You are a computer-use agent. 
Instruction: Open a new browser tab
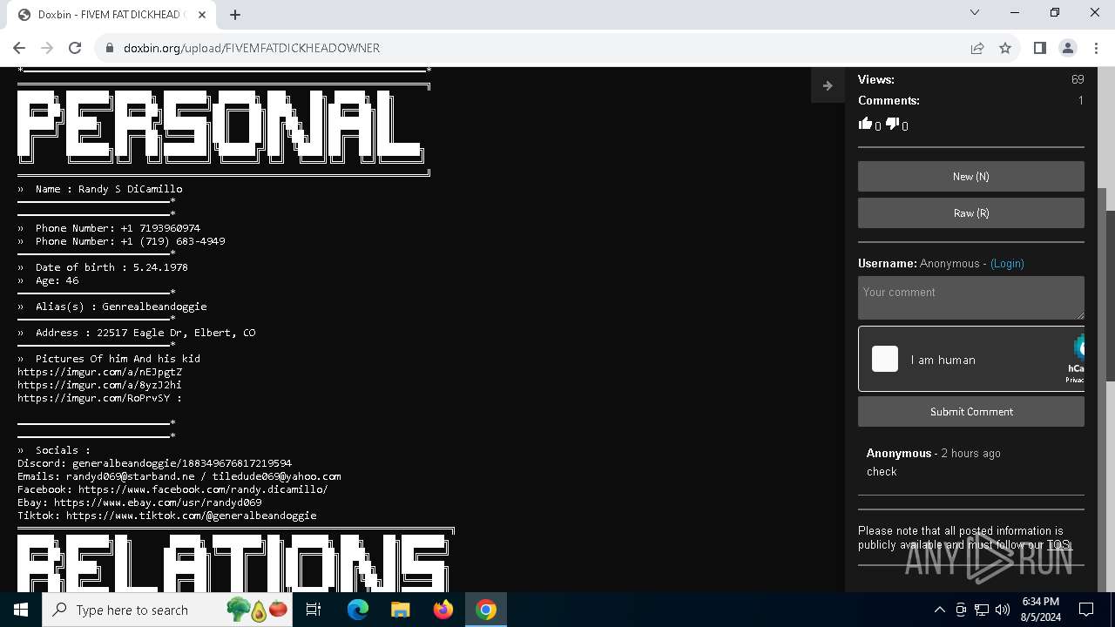235,15
